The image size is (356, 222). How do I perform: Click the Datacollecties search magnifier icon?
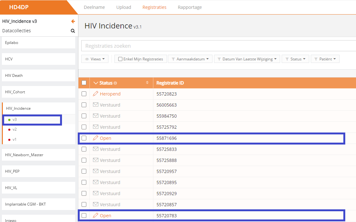tap(73, 31)
